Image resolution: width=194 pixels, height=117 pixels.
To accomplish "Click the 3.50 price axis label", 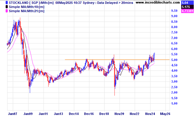I will tap(174, 76).
